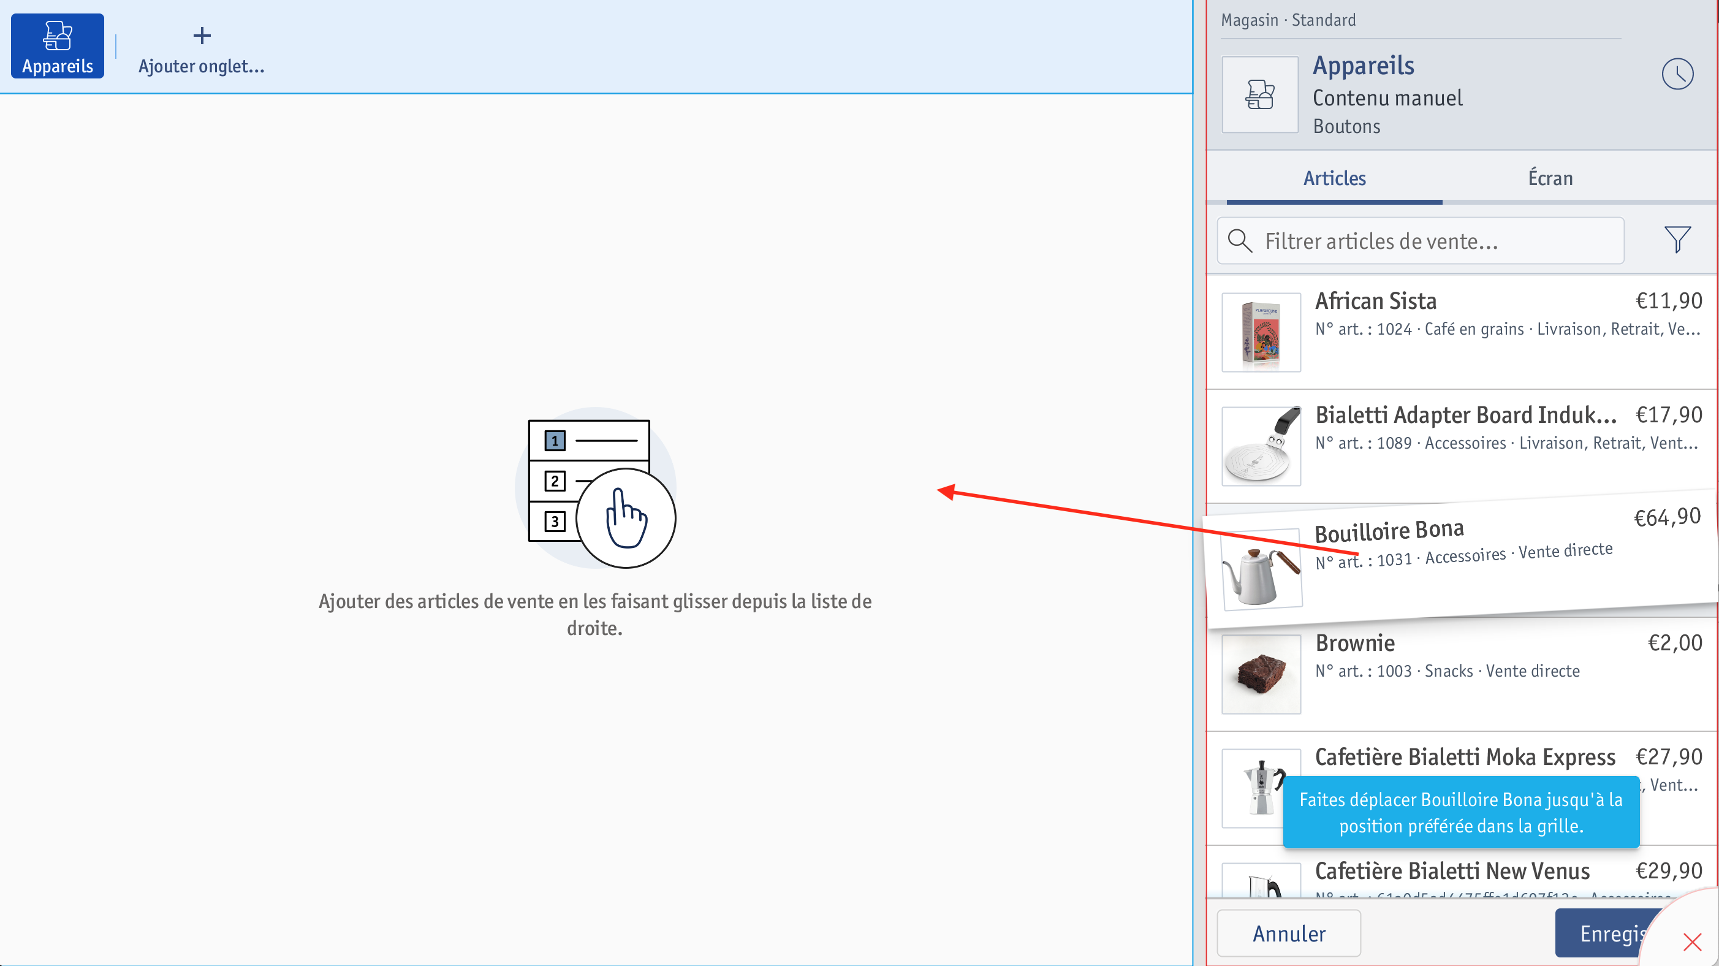
Task: Click the drag-and-drop list illustration
Action: (596, 489)
